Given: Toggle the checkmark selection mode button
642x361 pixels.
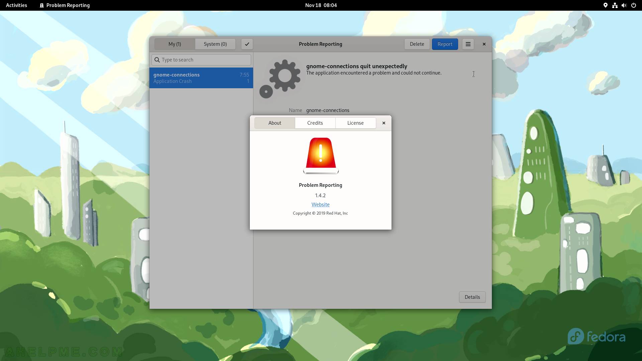Looking at the screenshot, I should (x=247, y=44).
